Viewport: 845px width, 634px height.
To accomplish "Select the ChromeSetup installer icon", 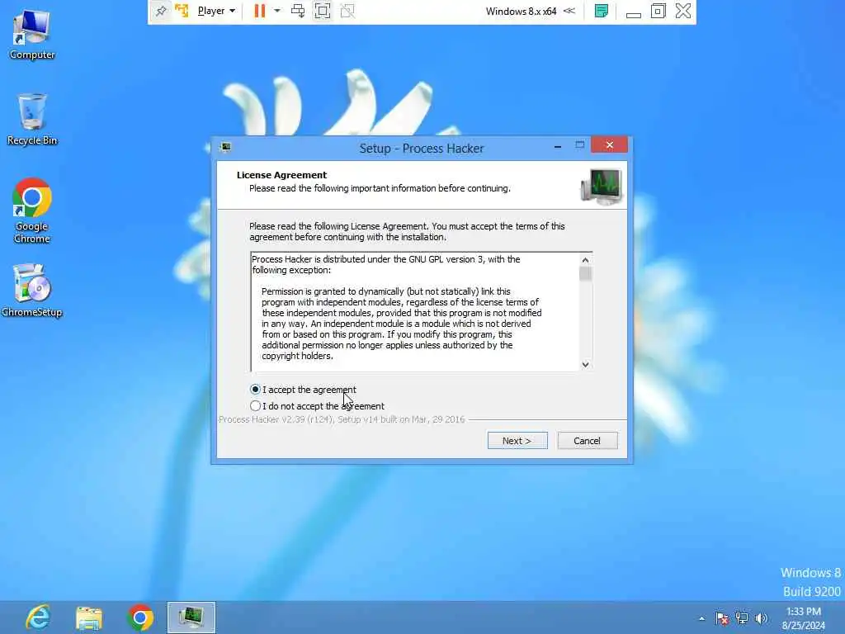I will pyautogui.click(x=32, y=290).
